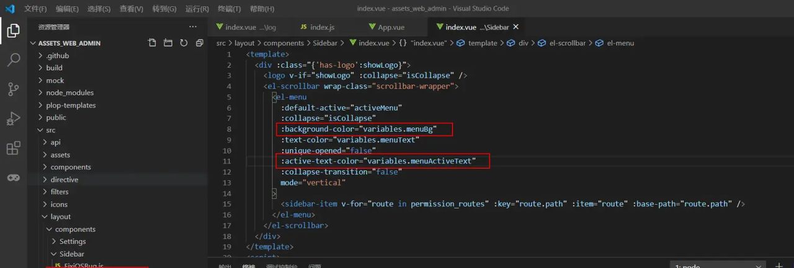Collapse the components folder inside layout
The width and height of the screenshot is (794, 268).
[75, 230]
